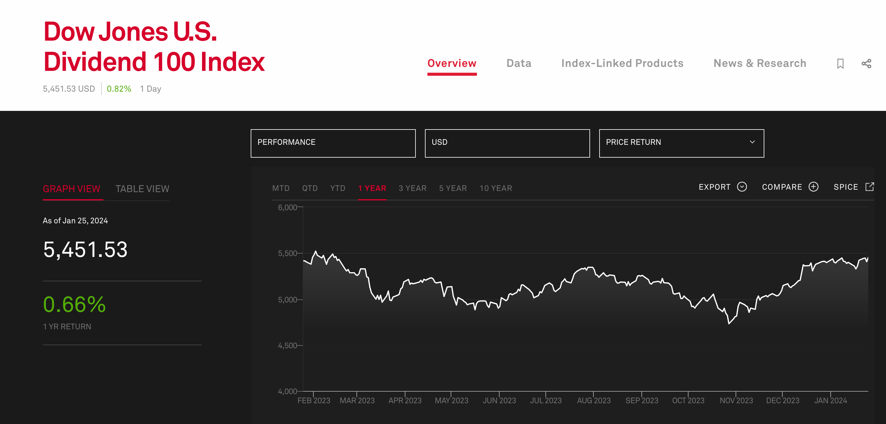Select the 5 Year time range

452,188
